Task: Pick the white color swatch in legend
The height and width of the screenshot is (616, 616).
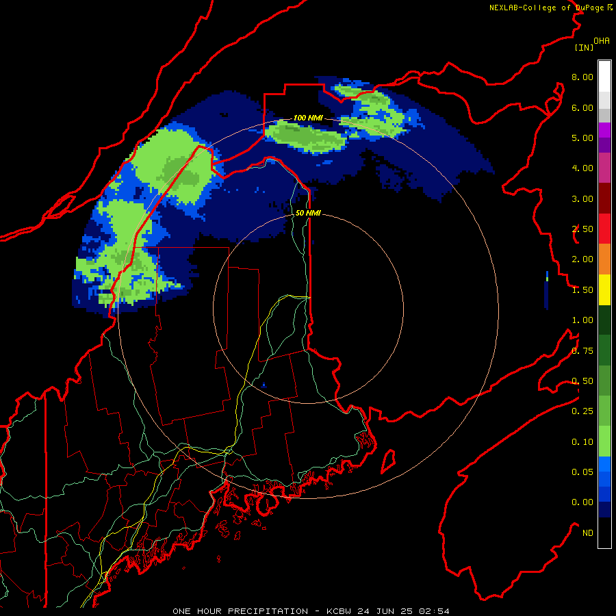Action: [x=604, y=77]
